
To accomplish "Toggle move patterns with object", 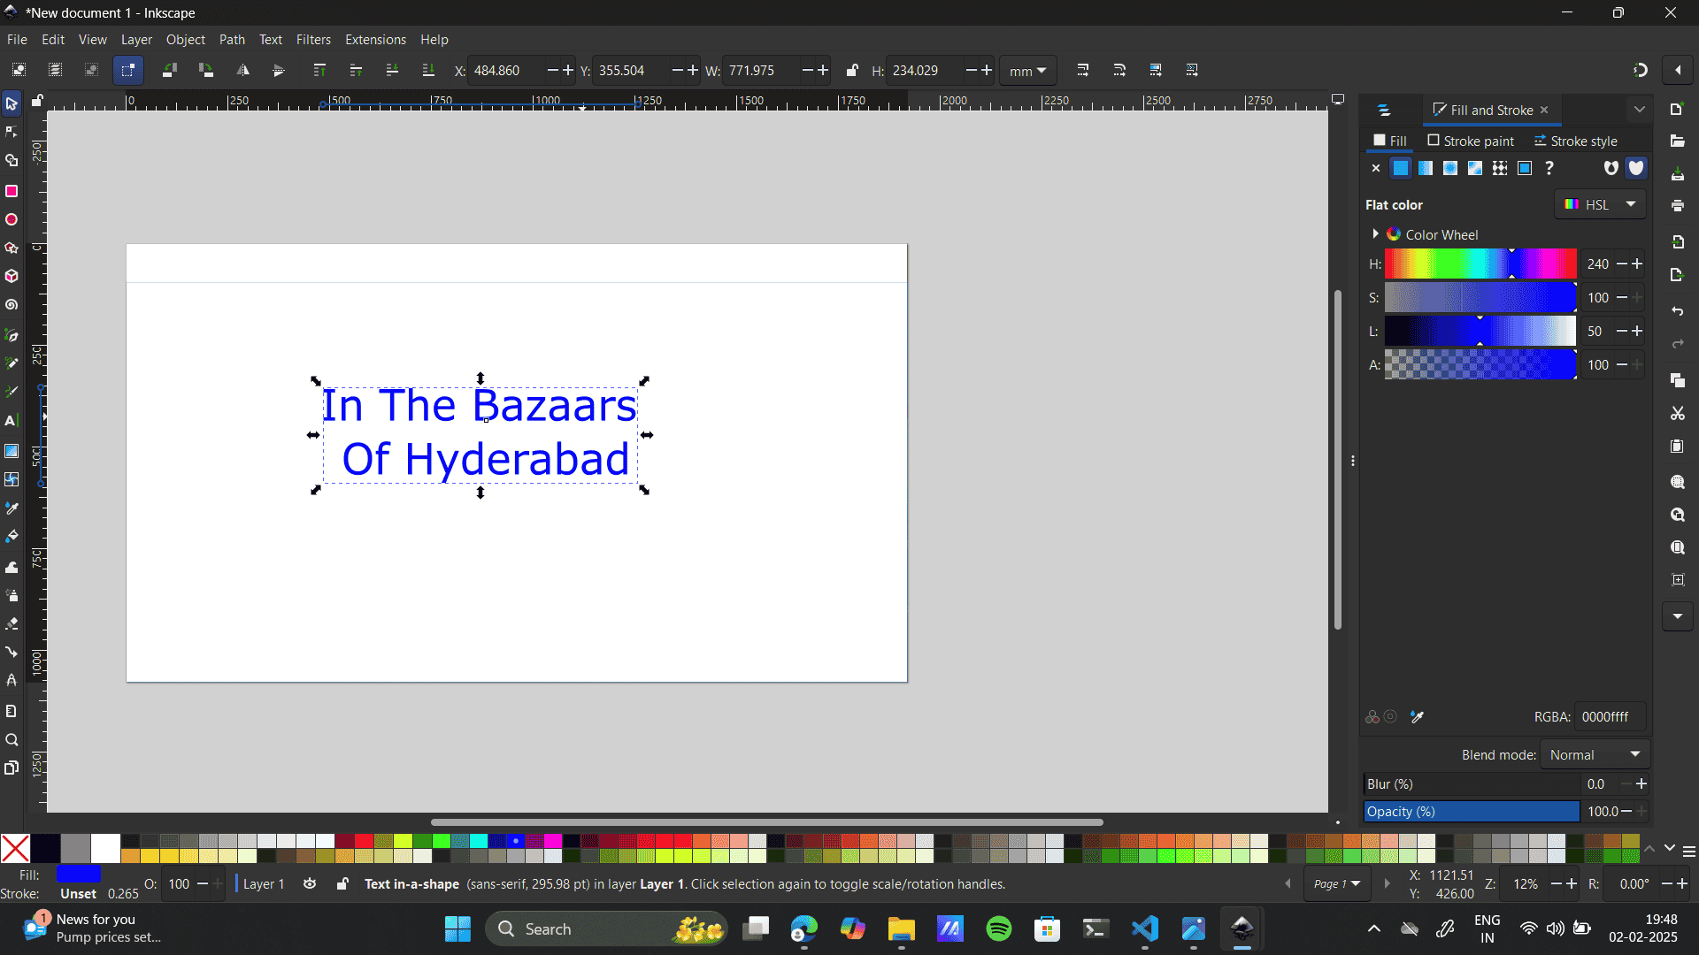I will (x=1192, y=70).
